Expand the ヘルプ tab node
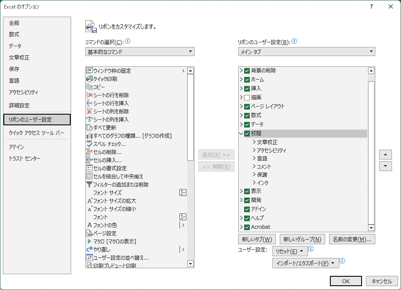The height and width of the screenshot is (290, 401). 241,218
